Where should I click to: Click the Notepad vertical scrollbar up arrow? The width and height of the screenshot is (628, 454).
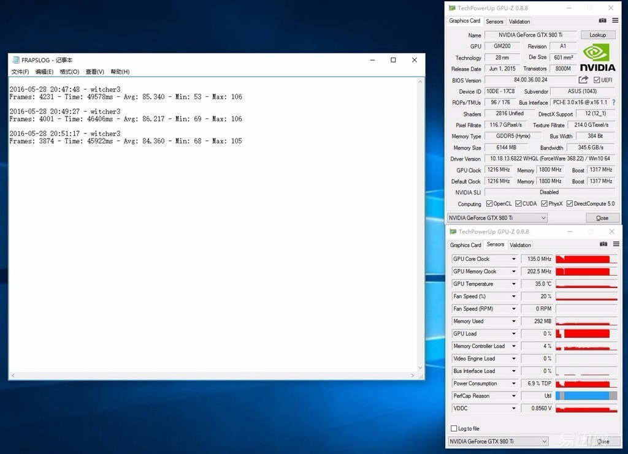(x=420, y=81)
